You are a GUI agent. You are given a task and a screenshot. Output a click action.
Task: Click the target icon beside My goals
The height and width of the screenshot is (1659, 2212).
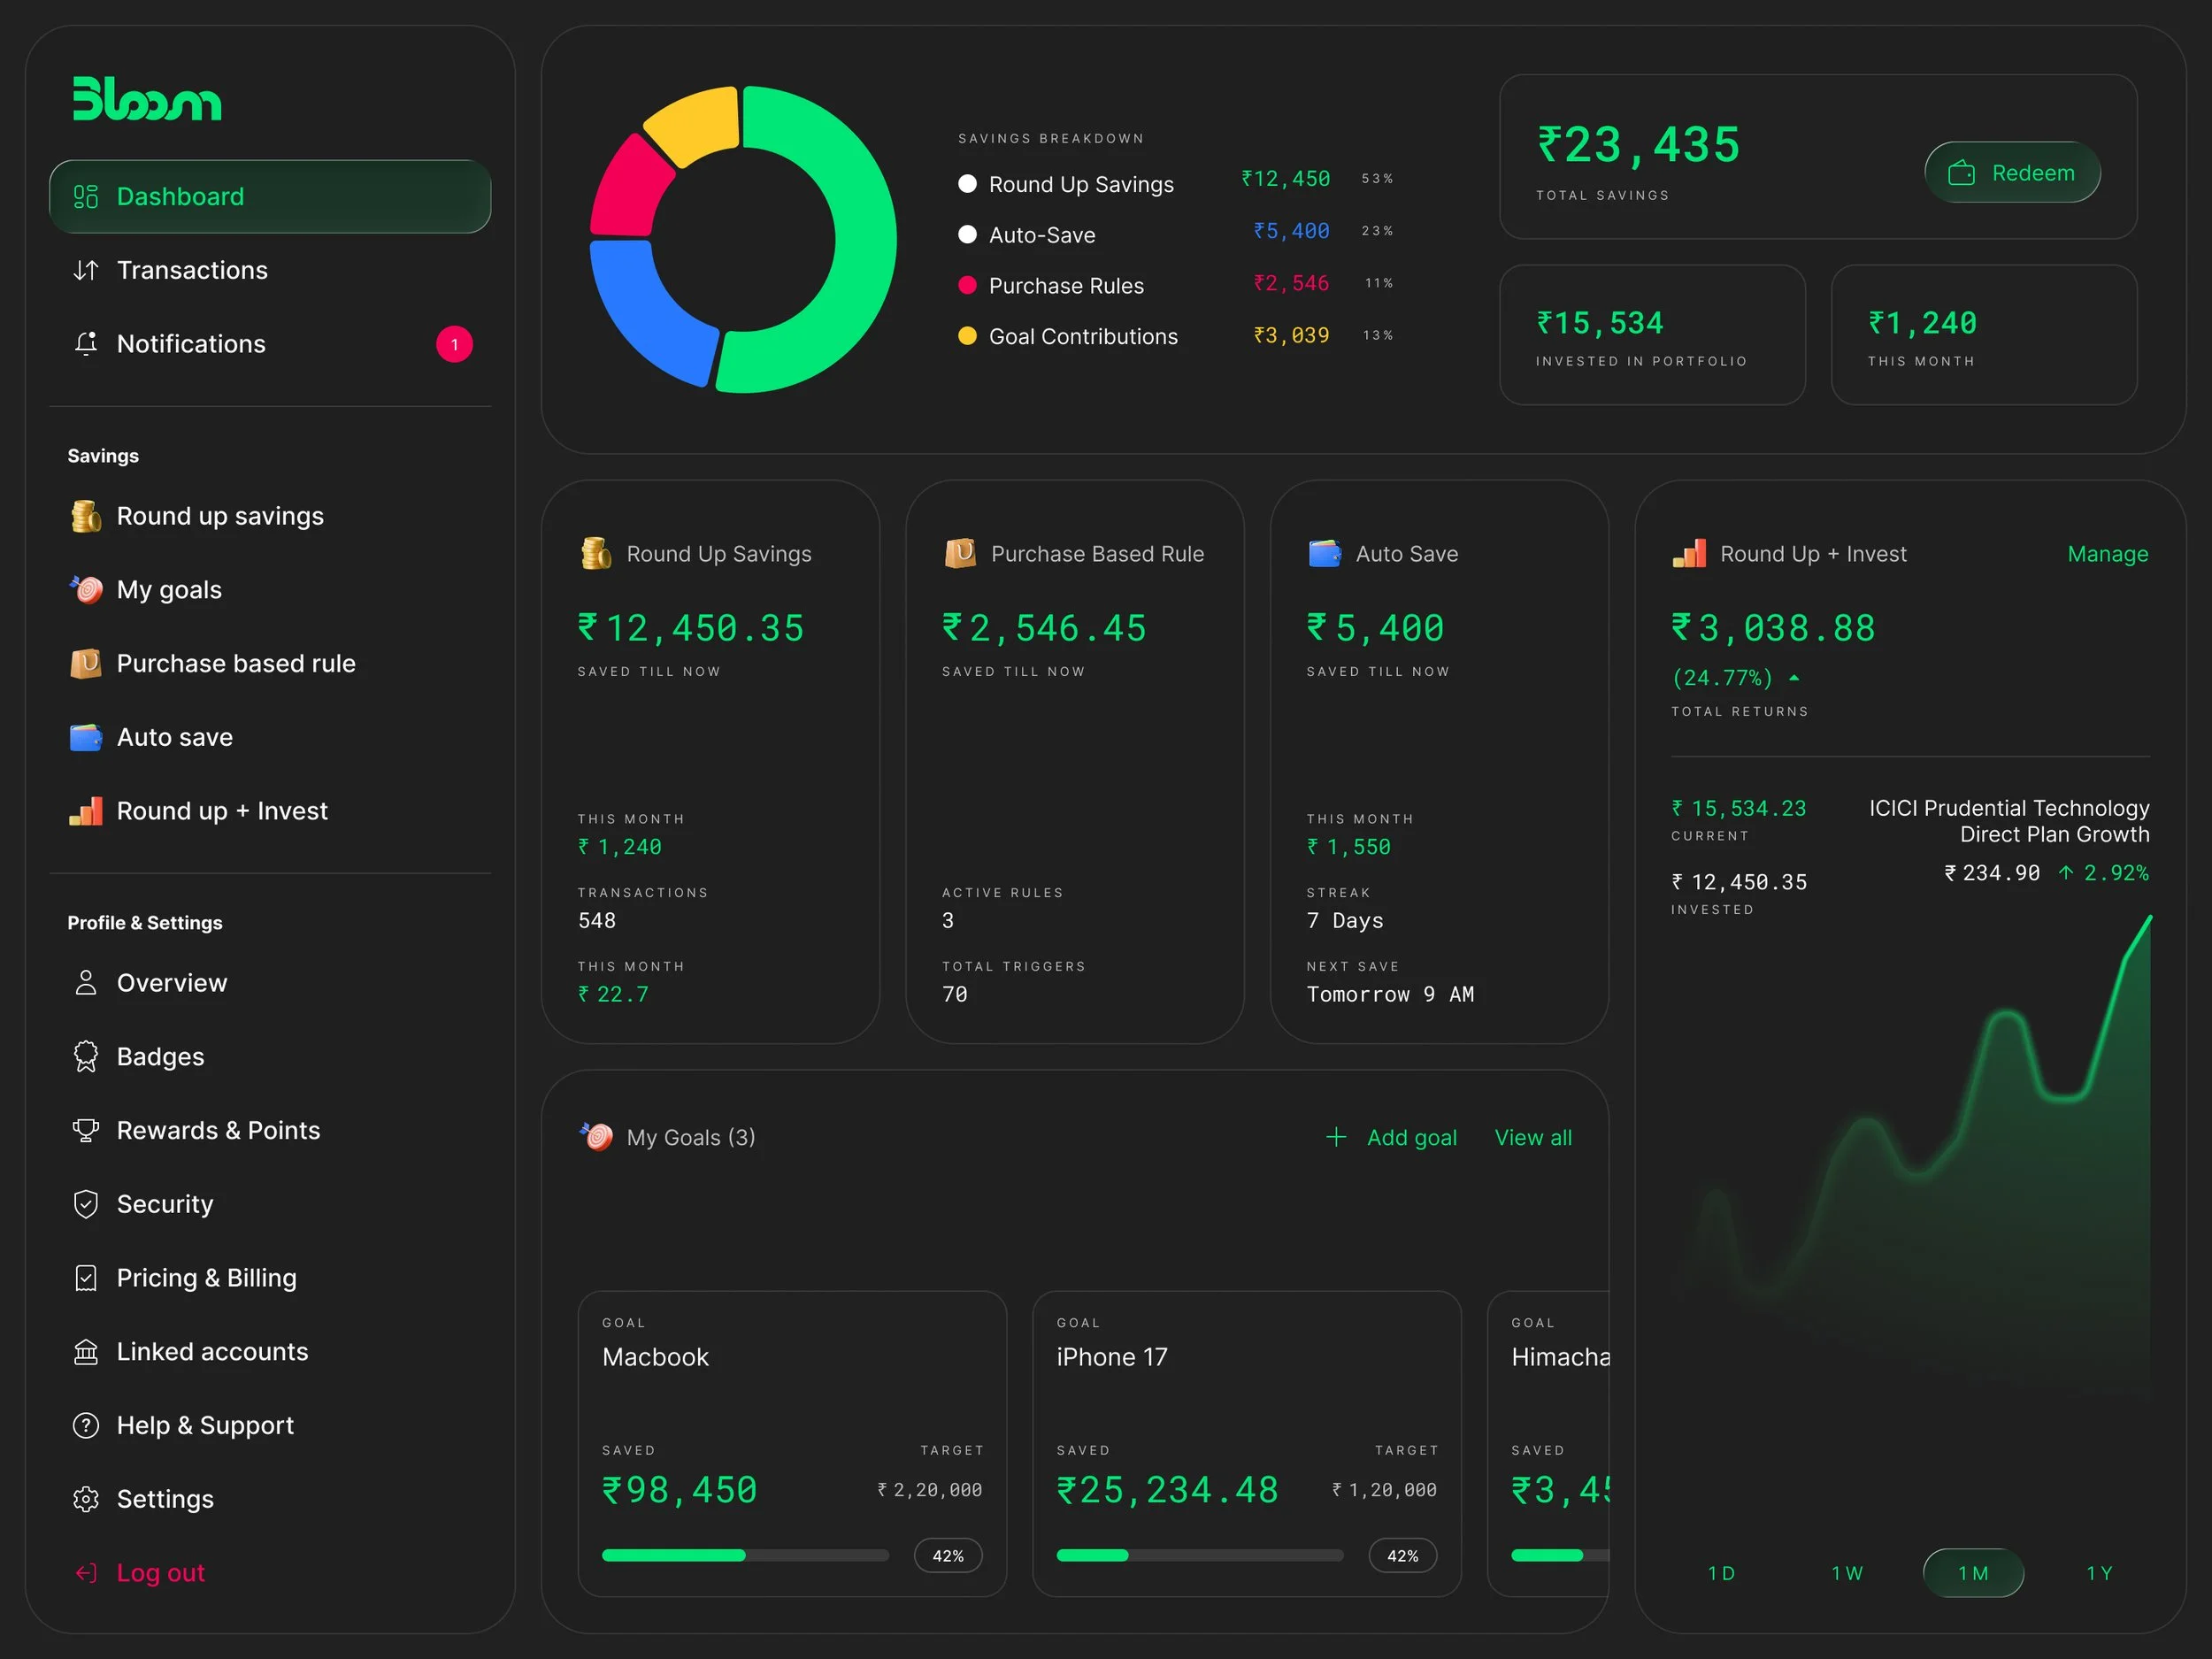[86, 590]
